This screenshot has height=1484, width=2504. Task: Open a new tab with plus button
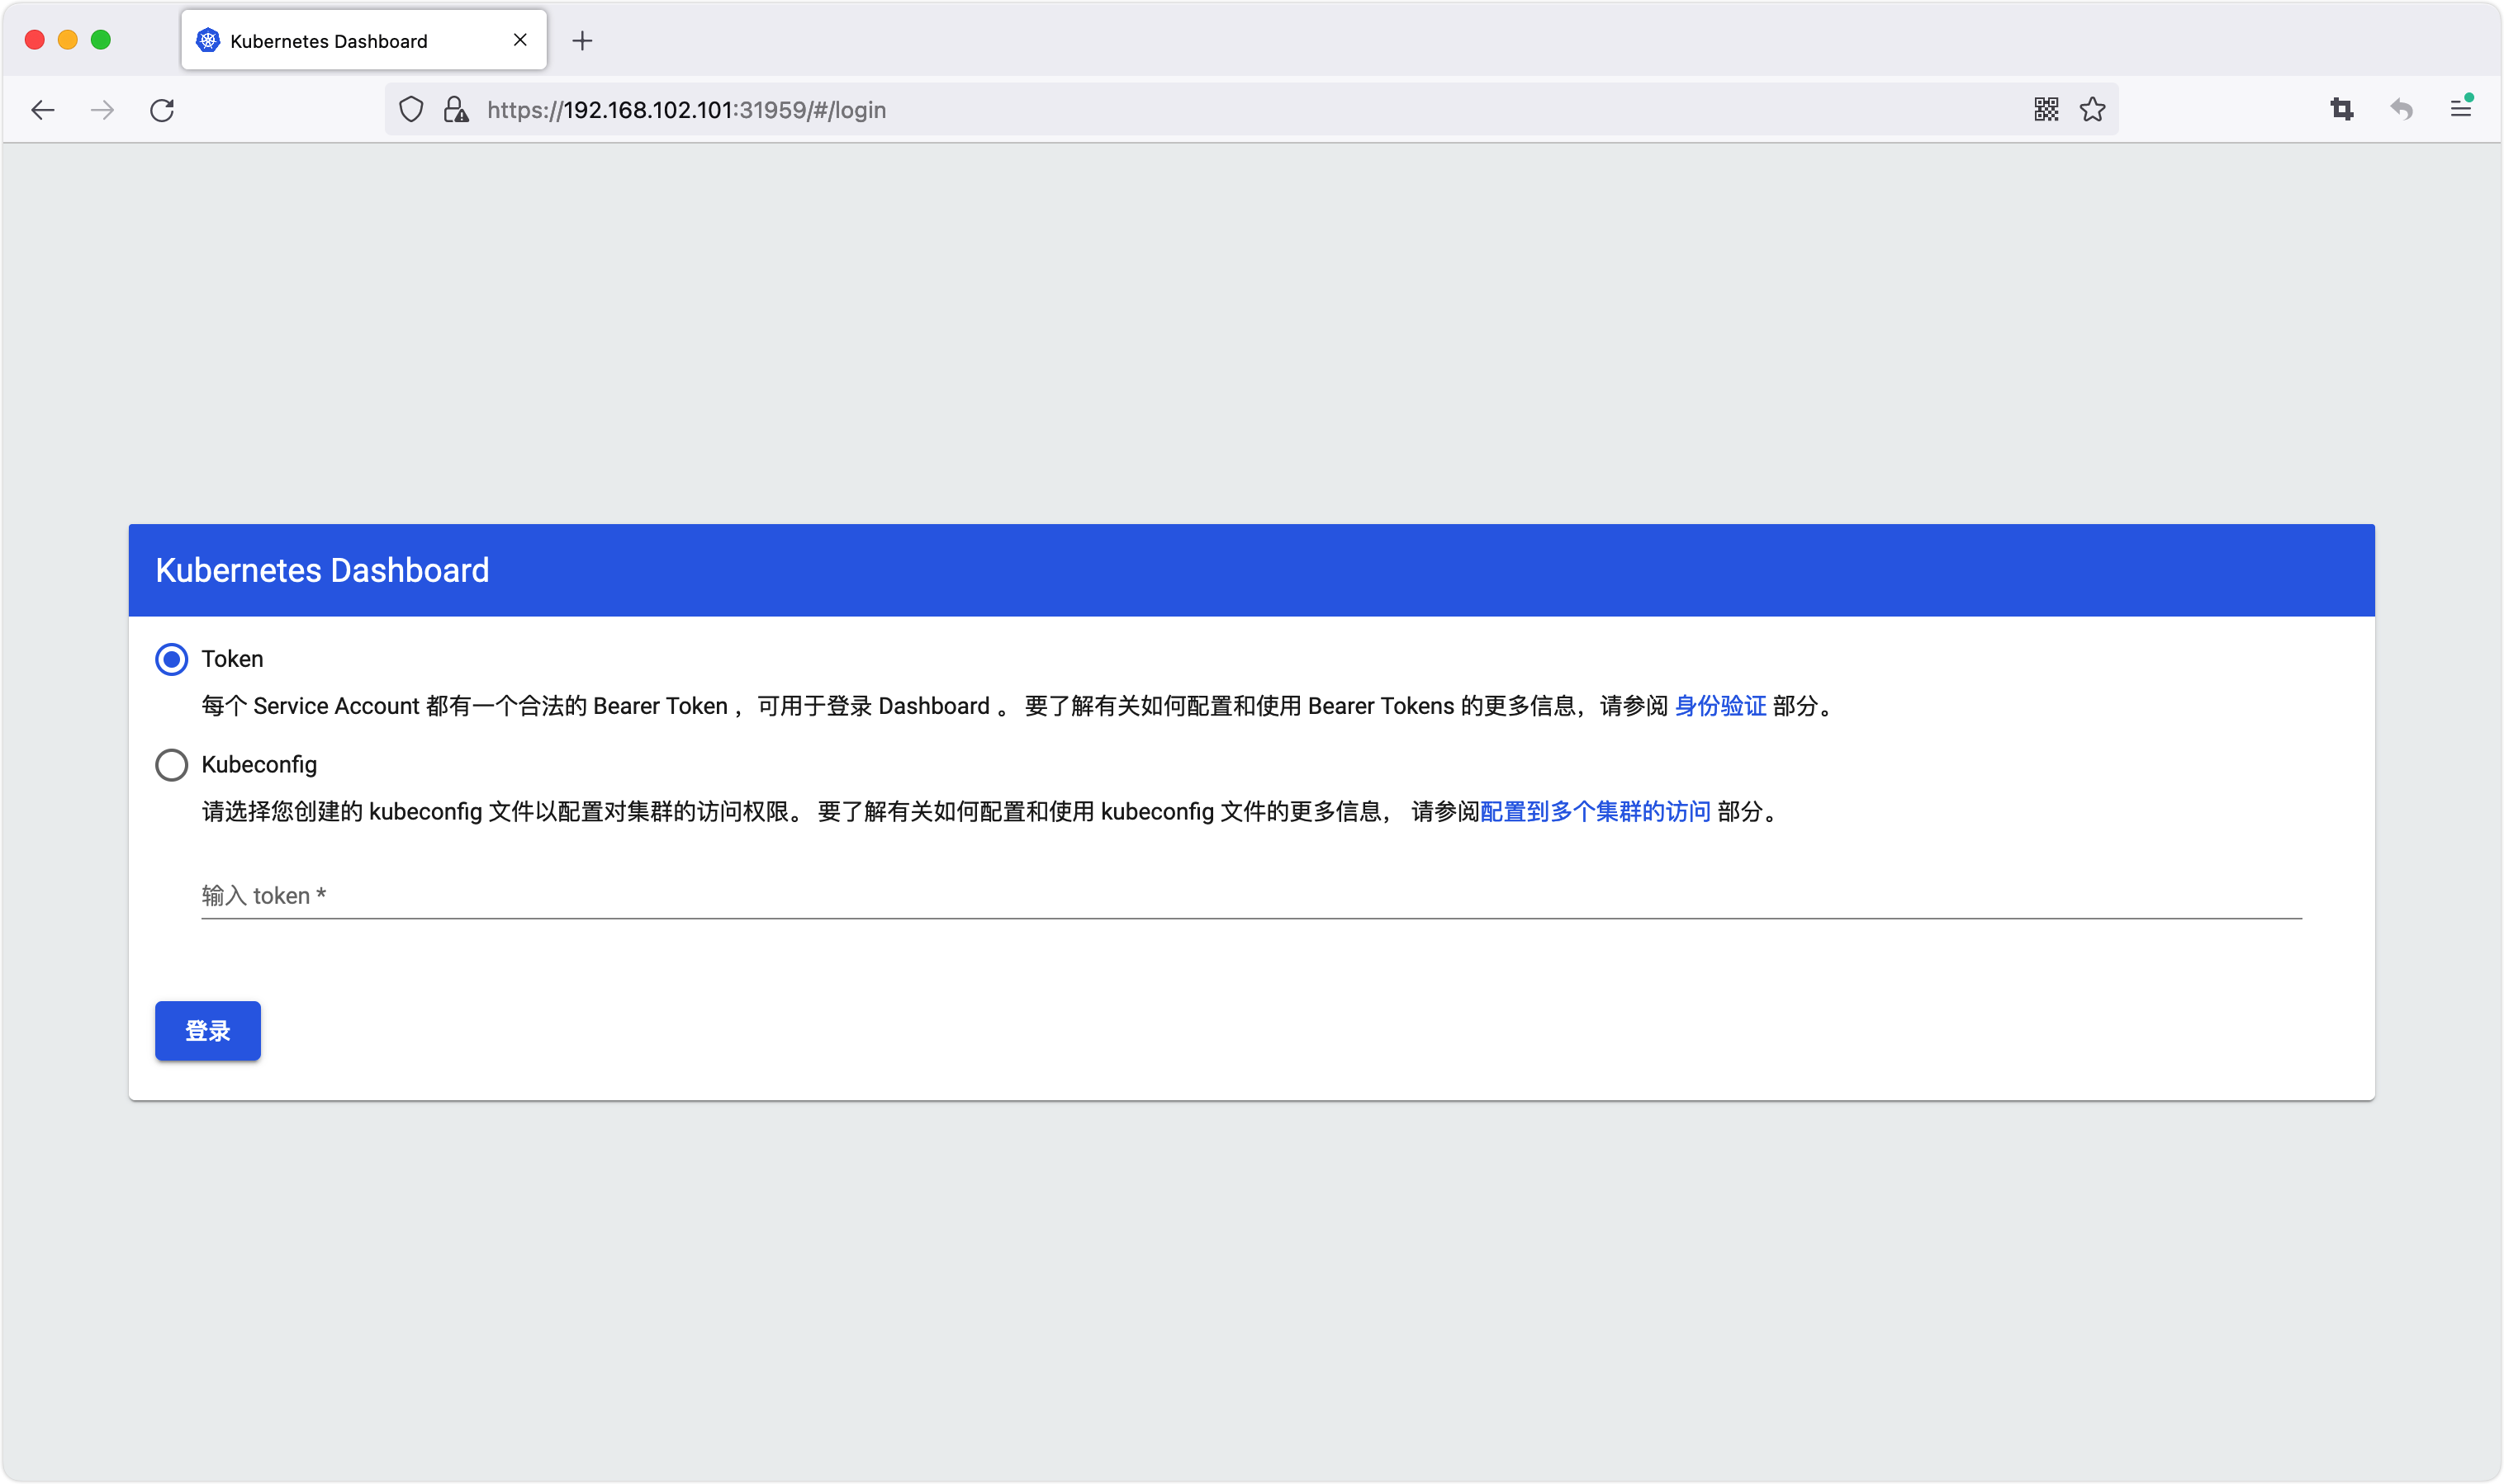coord(582,41)
